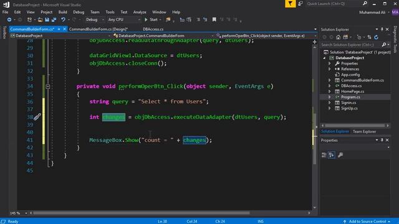Select SignUp.cs in Solution Explorer
The width and height of the screenshot is (399, 224).
pyautogui.click(x=349, y=108)
